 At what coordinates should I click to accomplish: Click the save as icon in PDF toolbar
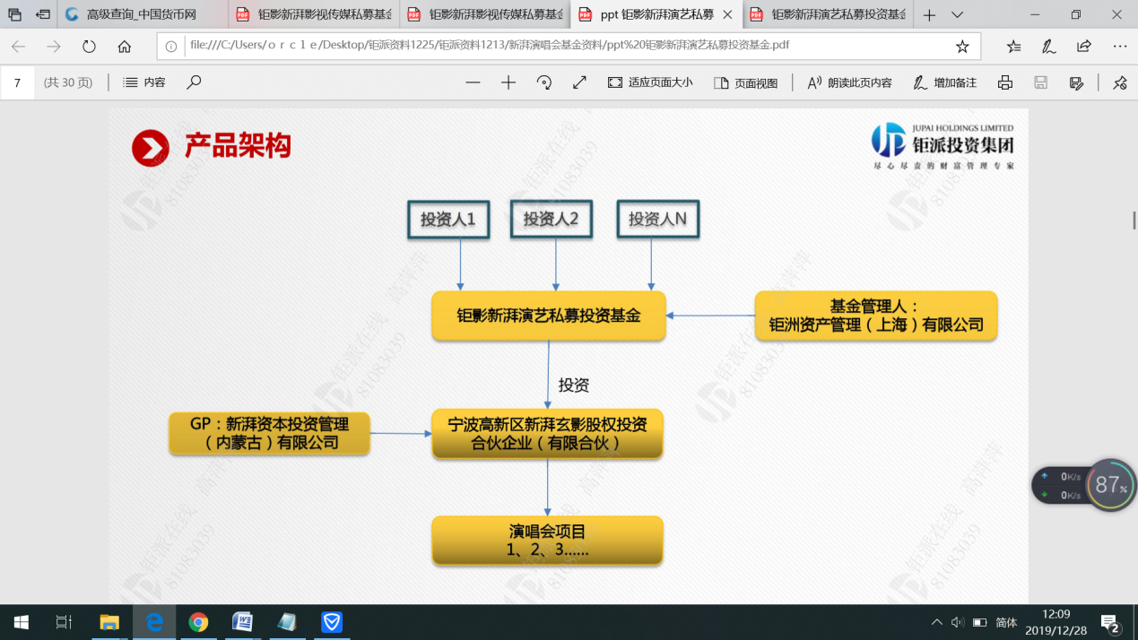click(1077, 82)
